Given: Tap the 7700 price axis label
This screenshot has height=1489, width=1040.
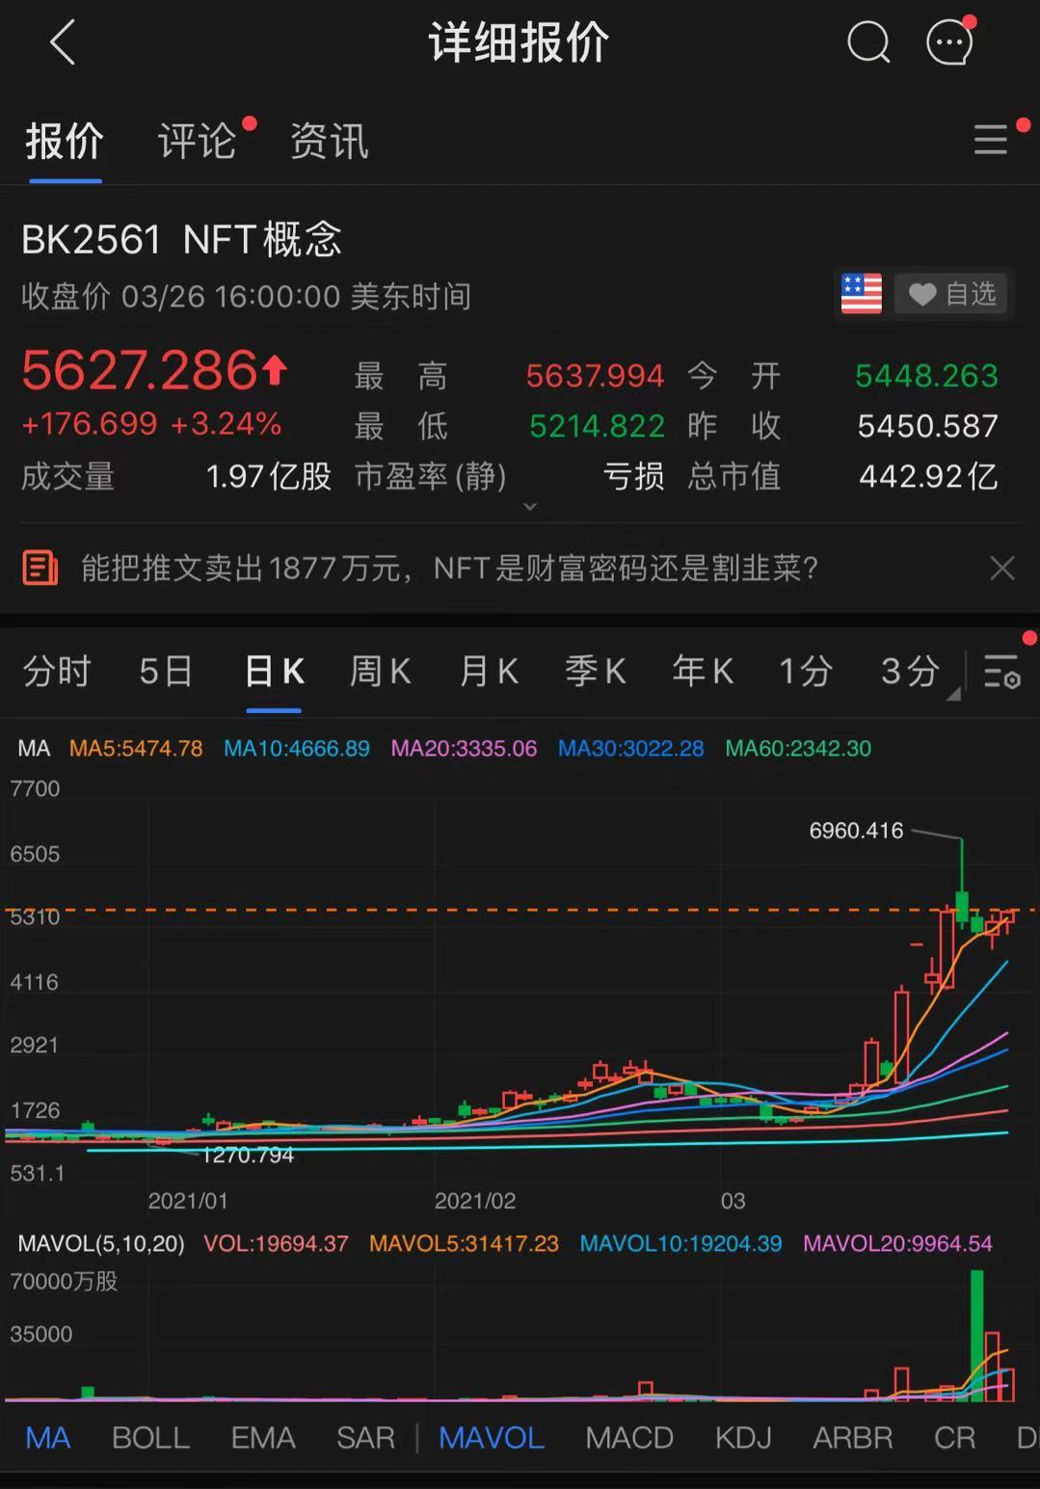Looking at the screenshot, I should (35, 788).
